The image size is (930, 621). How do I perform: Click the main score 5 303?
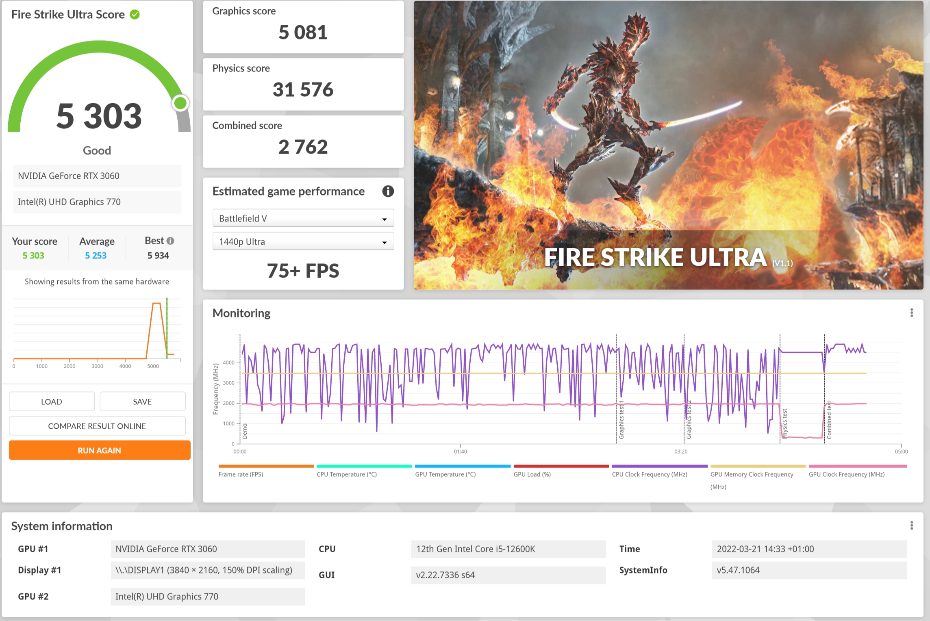tap(99, 116)
